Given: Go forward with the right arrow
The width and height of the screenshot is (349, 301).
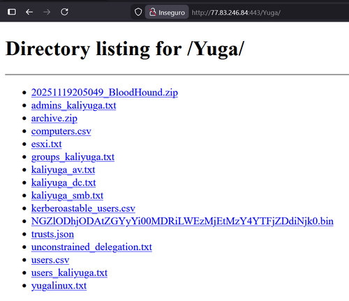Looking at the screenshot, I should [47, 12].
